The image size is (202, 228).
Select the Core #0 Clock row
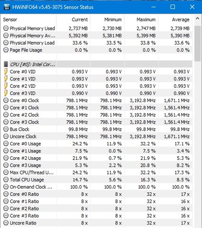coord(96,100)
